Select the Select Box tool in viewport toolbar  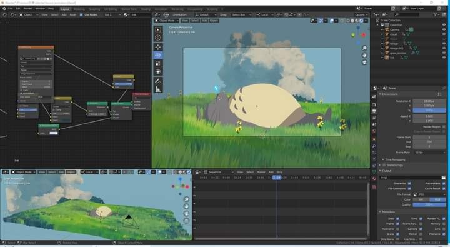tap(158, 29)
